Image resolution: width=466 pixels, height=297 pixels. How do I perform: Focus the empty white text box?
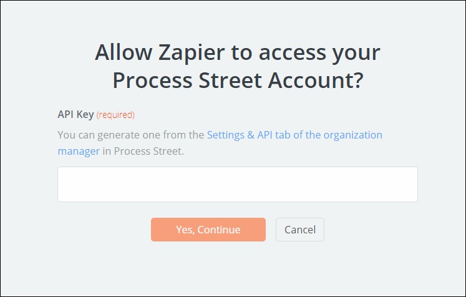[x=238, y=184]
